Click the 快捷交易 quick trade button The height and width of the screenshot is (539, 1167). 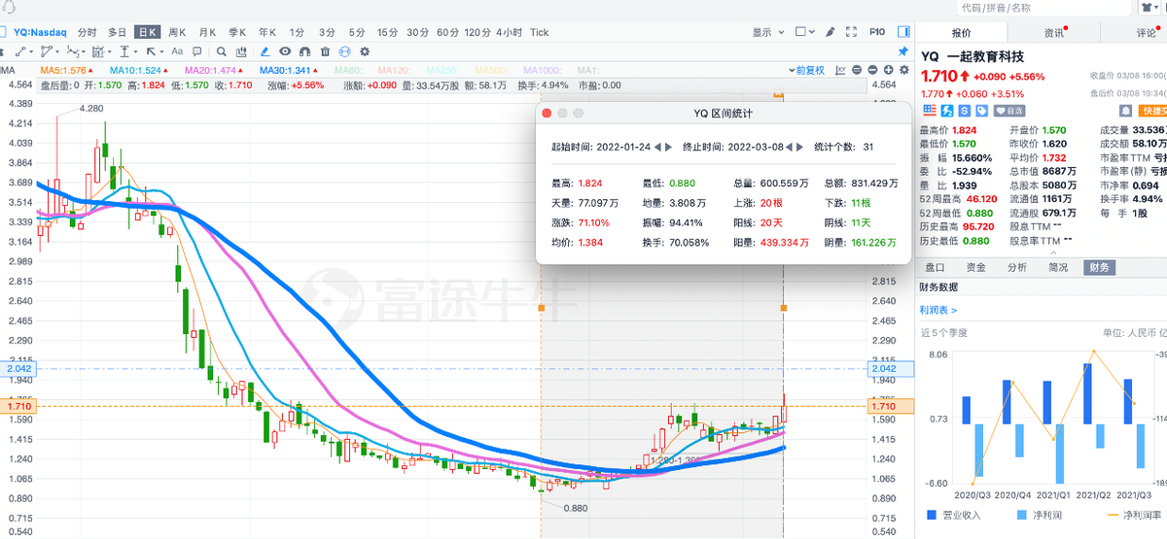[x=1153, y=112]
